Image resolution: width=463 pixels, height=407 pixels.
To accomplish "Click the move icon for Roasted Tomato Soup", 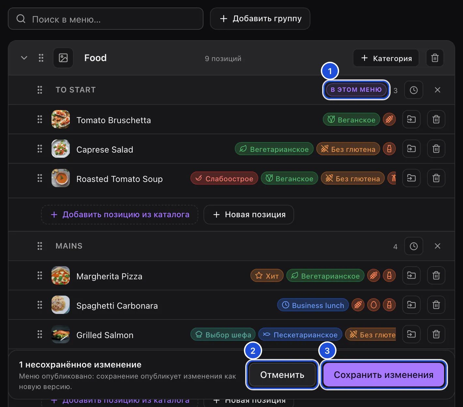I will coord(411,178).
